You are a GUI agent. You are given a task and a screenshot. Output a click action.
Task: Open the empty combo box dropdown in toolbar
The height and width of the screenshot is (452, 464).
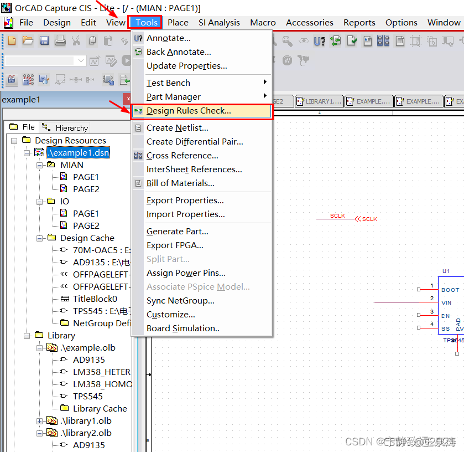click(81, 60)
